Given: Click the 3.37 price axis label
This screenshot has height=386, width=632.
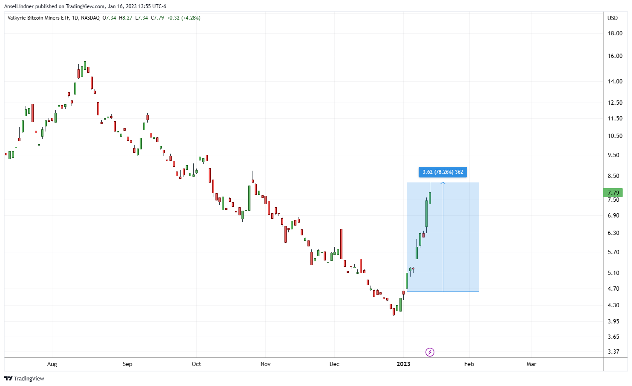Looking at the screenshot, I should tap(613, 352).
